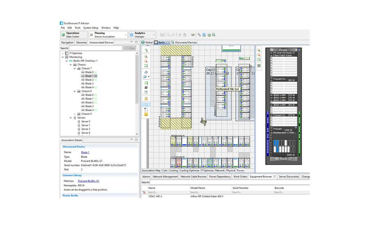Close the Berlin tab
370x247 pixels.
(167, 43)
